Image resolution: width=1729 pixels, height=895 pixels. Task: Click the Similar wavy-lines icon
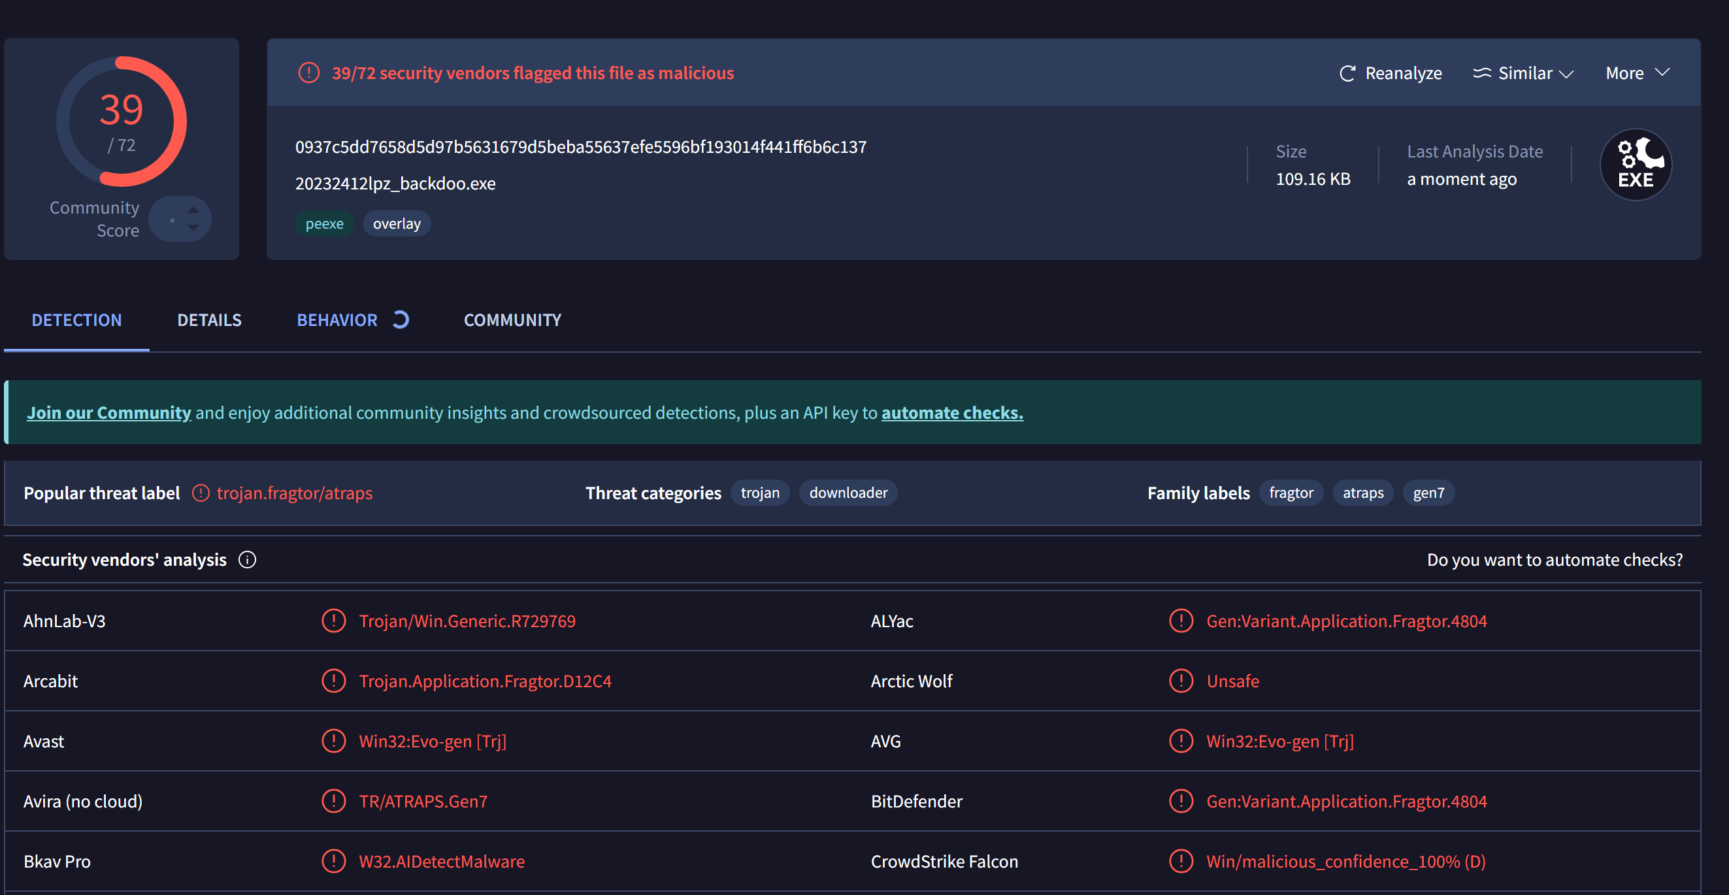click(x=1481, y=73)
